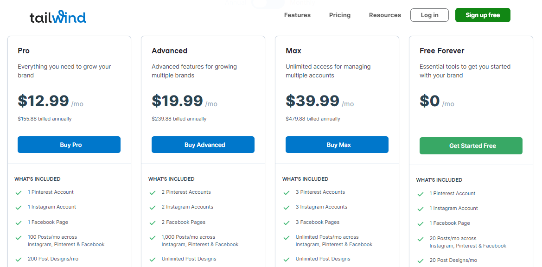Click the Log in button
The width and height of the screenshot is (542, 267).
(430, 15)
